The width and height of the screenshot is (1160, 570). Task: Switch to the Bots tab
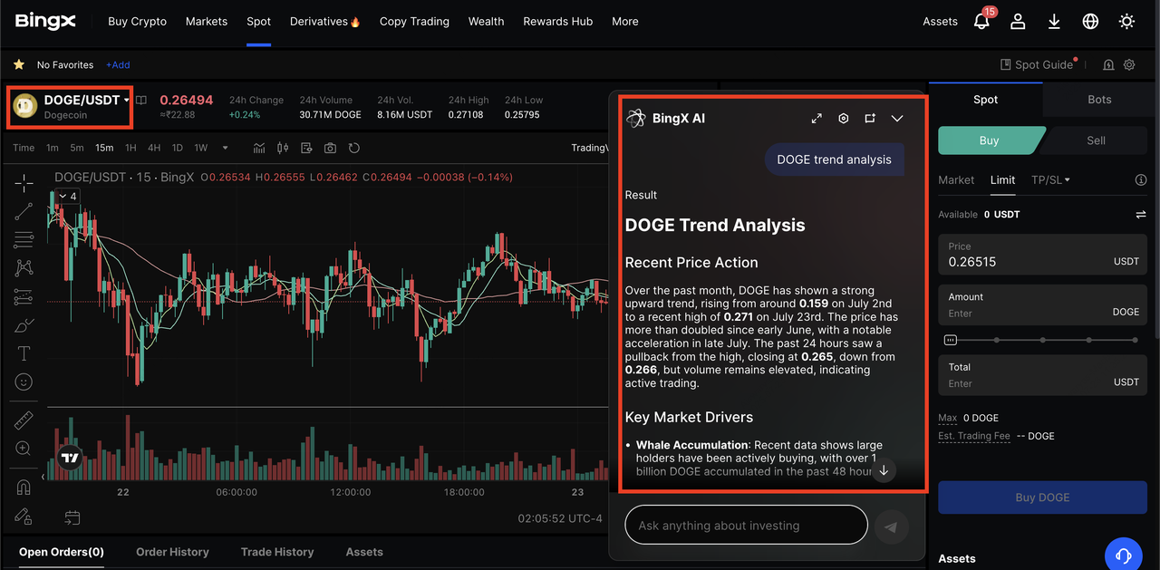(x=1099, y=100)
